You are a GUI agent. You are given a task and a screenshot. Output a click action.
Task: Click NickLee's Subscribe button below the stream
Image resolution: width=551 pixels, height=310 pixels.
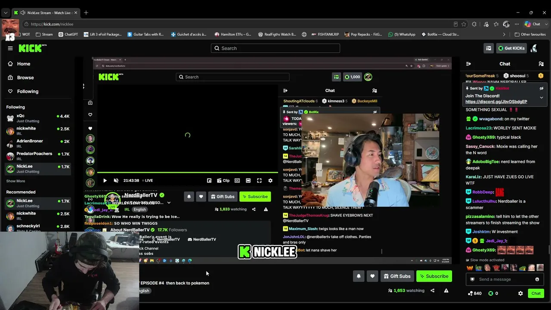tap(434, 276)
